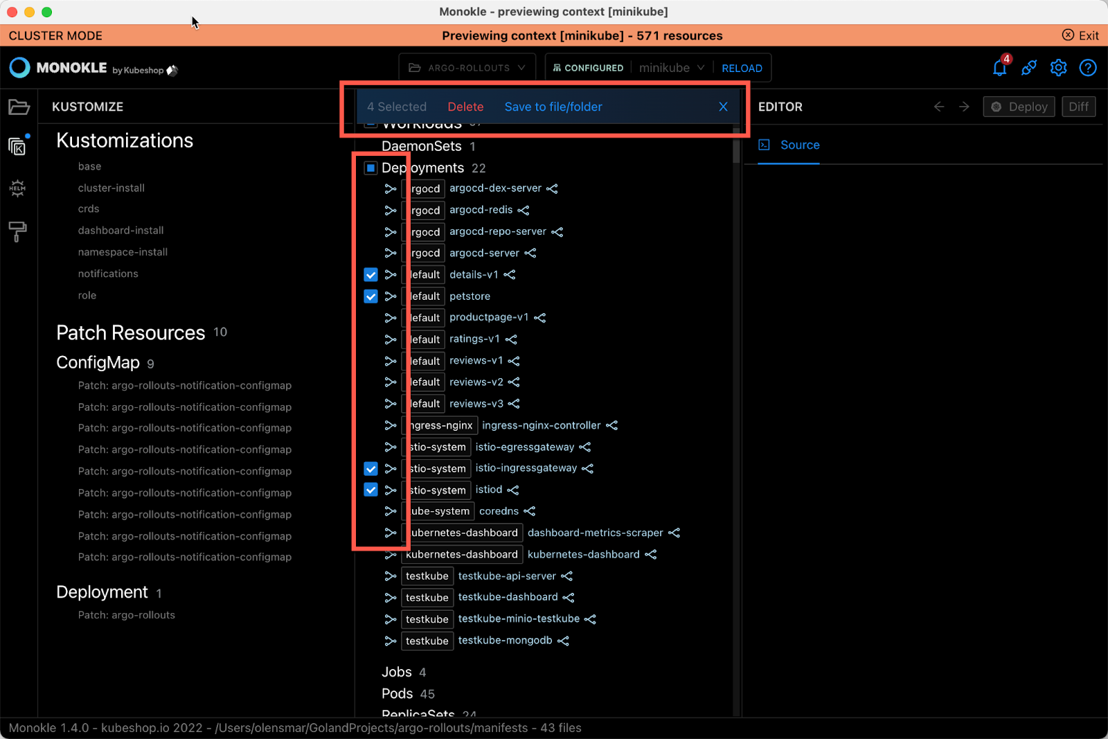
Task: Select the cluster-install kustomization
Action: click(x=111, y=188)
